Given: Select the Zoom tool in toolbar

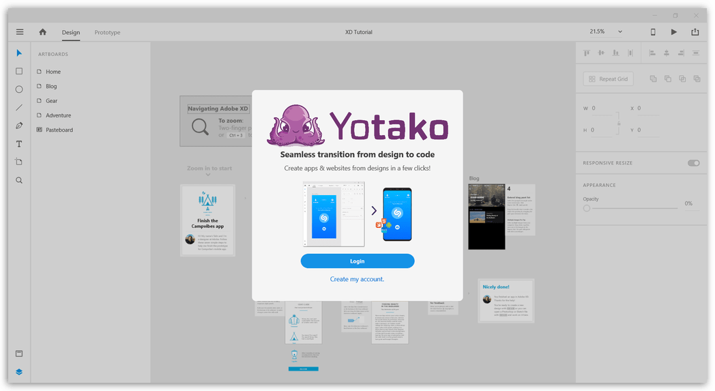Looking at the screenshot, I should coord(19,180).
